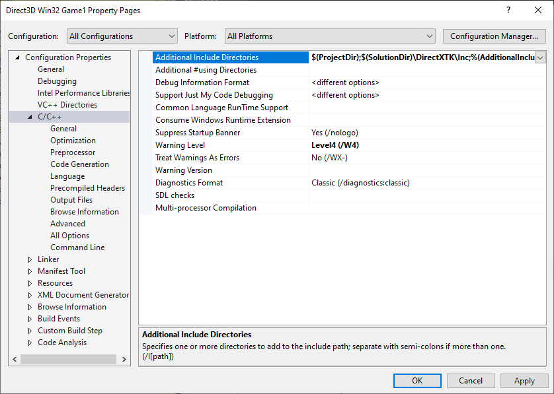The image size is (554, 394).
Task: Collapse the C/C++ tree node
Action: pos(30,117)
